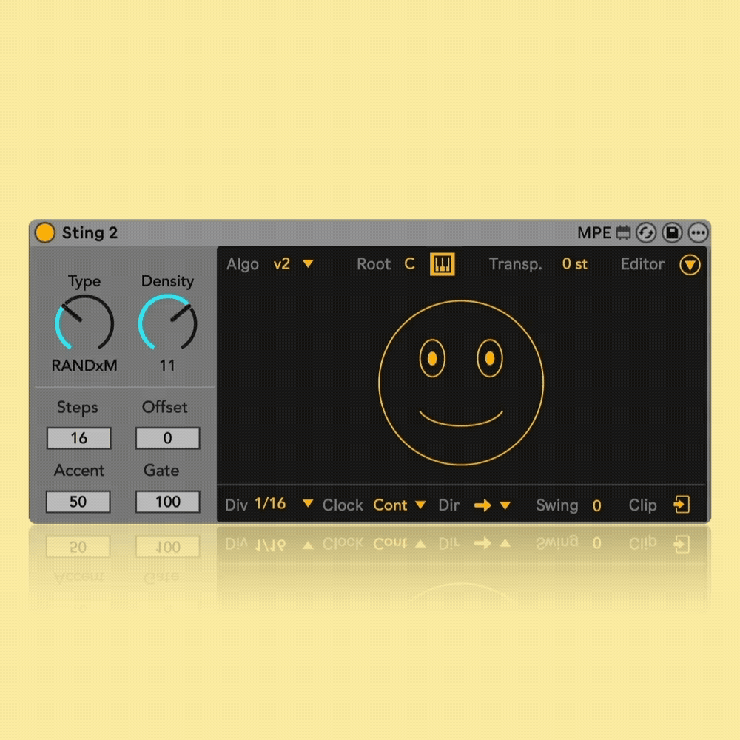Click the Accent value field
Screen dimensions: 740x740
(x=78, y=502)
